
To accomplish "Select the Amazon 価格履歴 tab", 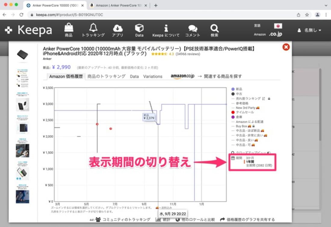I will (66, 76).
